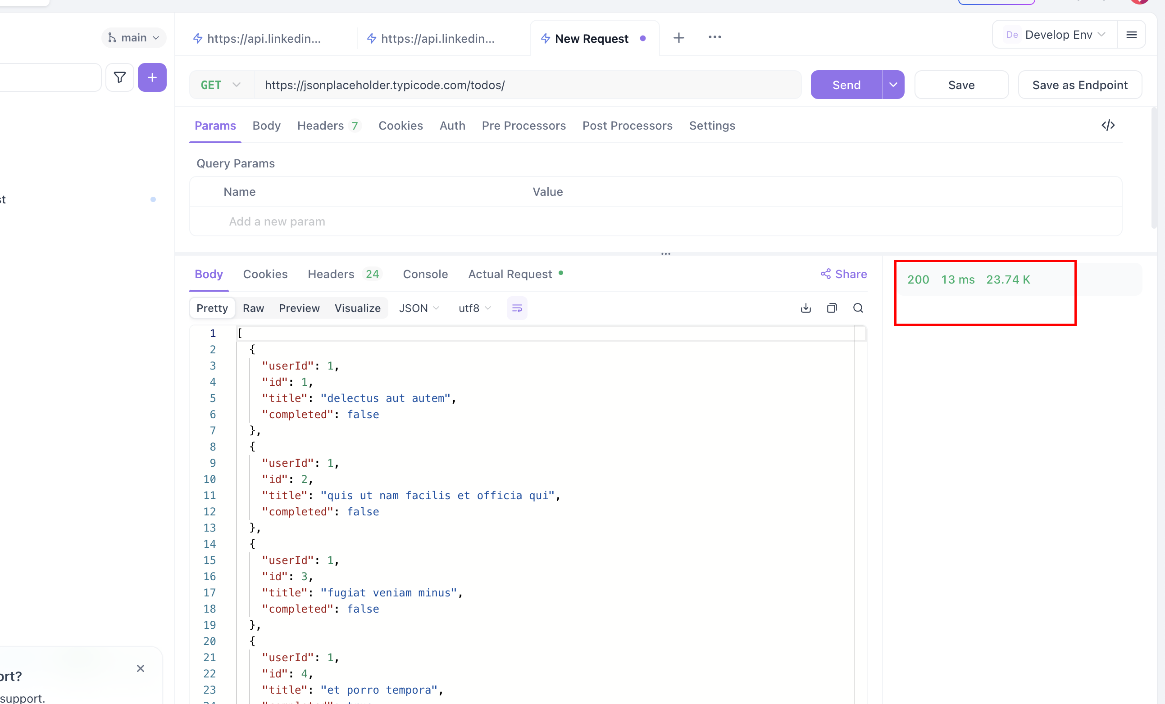Click the Share link
This screenshot has width=1165, height=704.
(x=843, y=274)
